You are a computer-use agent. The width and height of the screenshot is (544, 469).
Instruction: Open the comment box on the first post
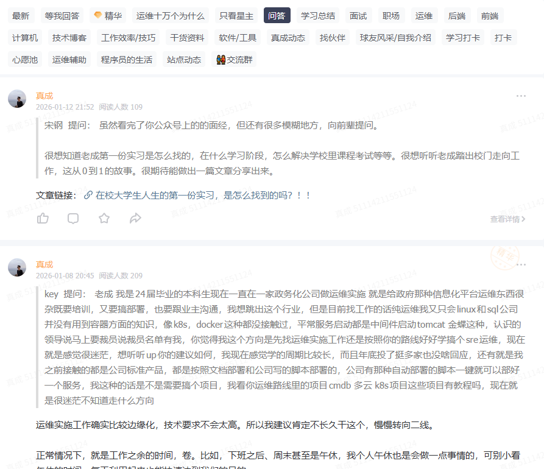[x=73, y=218]
